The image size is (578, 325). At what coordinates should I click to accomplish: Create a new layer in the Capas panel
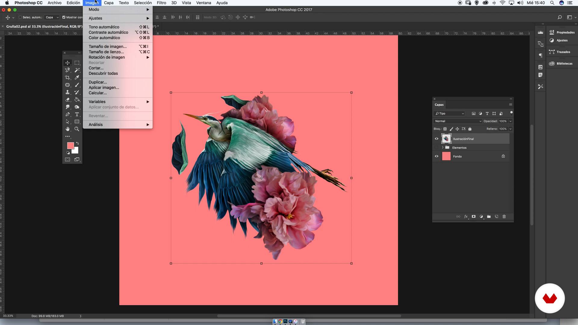496,217
